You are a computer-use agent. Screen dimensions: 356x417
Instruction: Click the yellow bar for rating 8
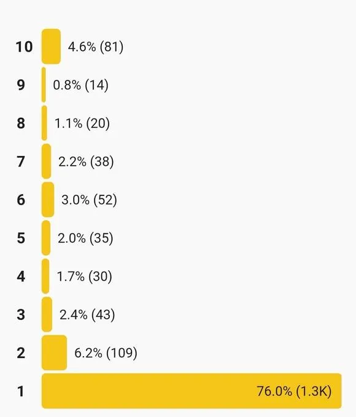(x=44, y=123)
